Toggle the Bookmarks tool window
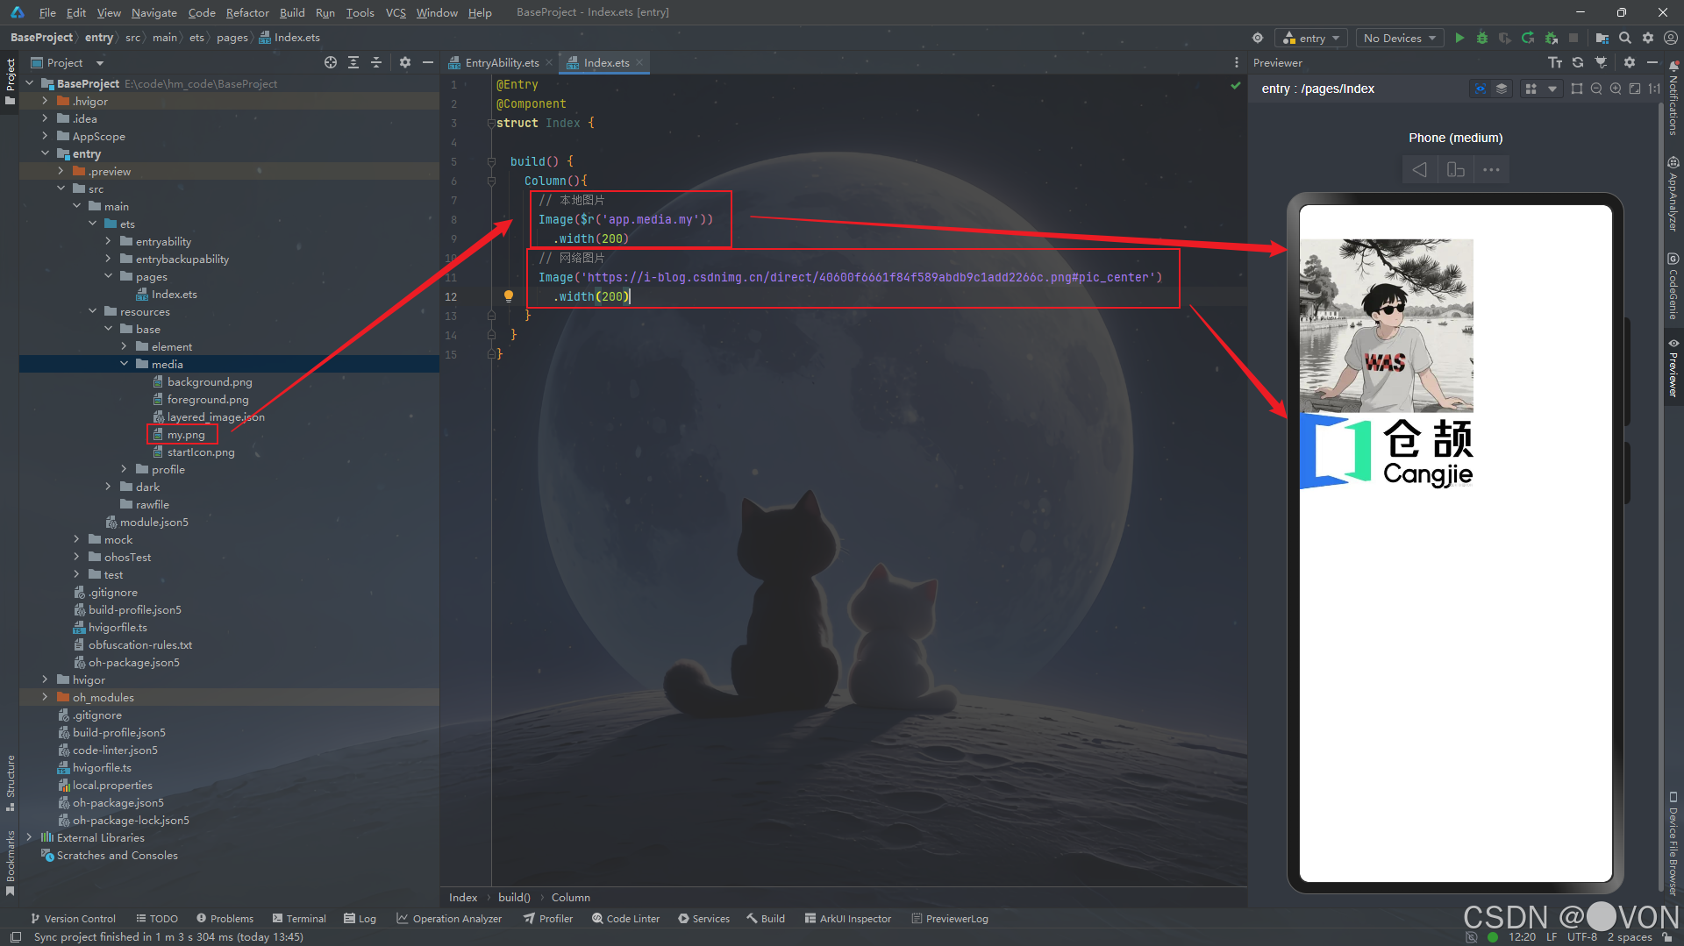The height and width of the screenshot is (946, 1684). pyautogui.click(x=10, y=862)
